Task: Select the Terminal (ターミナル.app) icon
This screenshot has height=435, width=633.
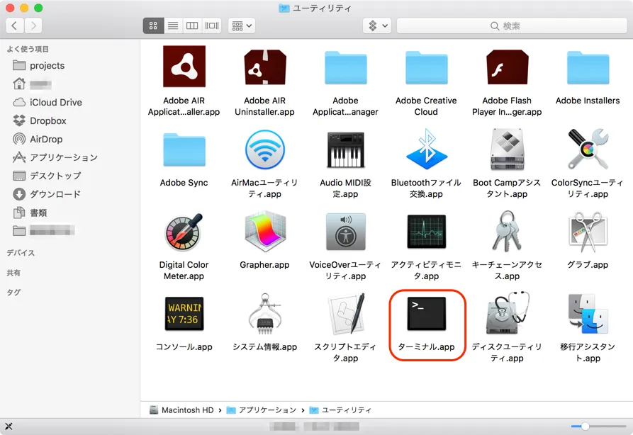Action: (426, 314)
